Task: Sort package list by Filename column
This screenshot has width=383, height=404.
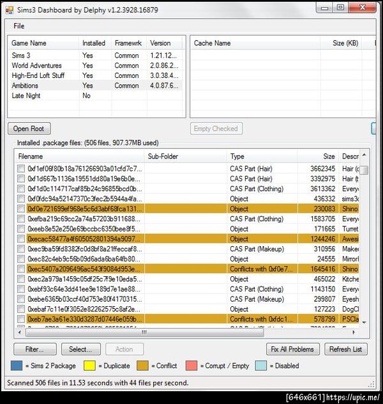Action: tap(80, 157)
